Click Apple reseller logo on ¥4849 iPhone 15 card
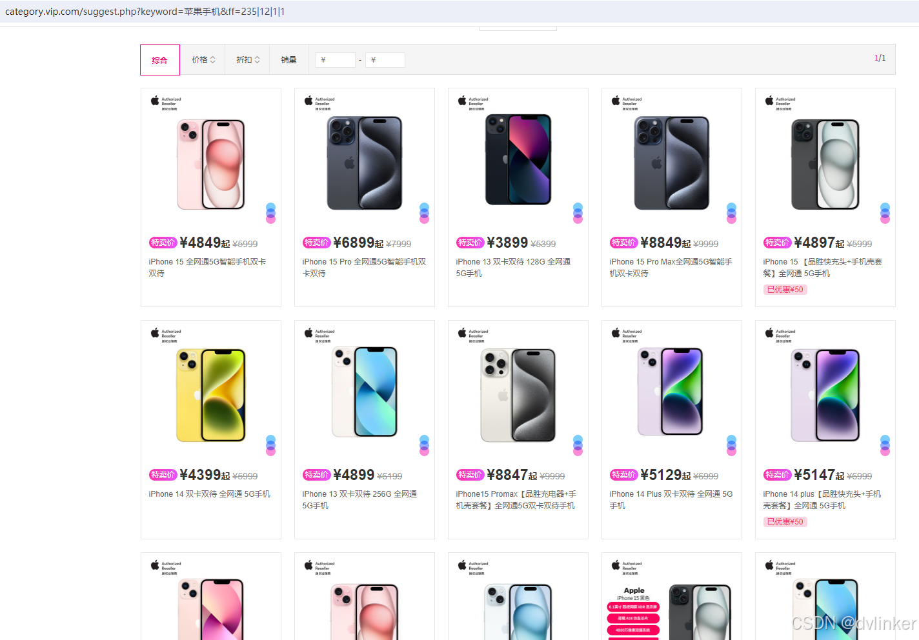The width and height of the screenshot is (919, 640). click(x=166, y=103)
